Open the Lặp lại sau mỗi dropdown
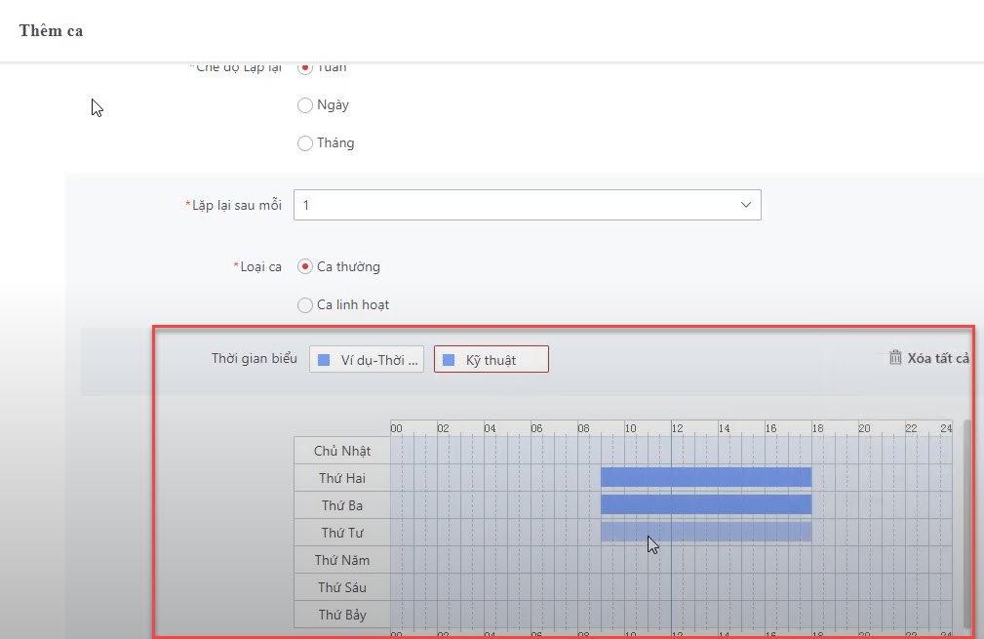This screenshot has width=984, height=639. pos(527,205)
